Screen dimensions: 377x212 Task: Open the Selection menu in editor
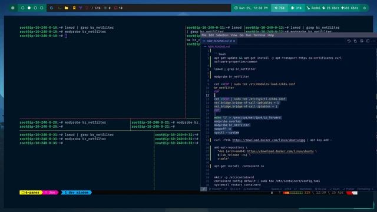222,35
